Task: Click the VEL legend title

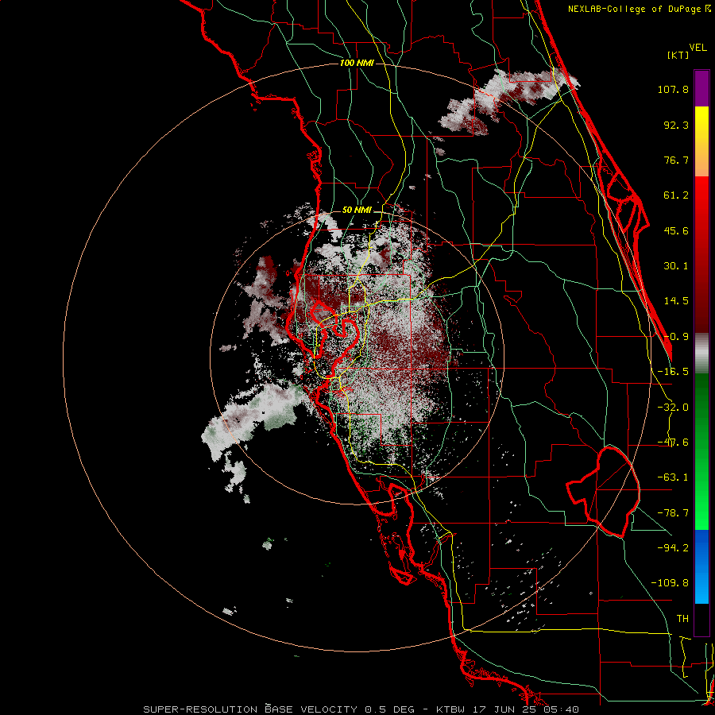Action: click(698, 48)
